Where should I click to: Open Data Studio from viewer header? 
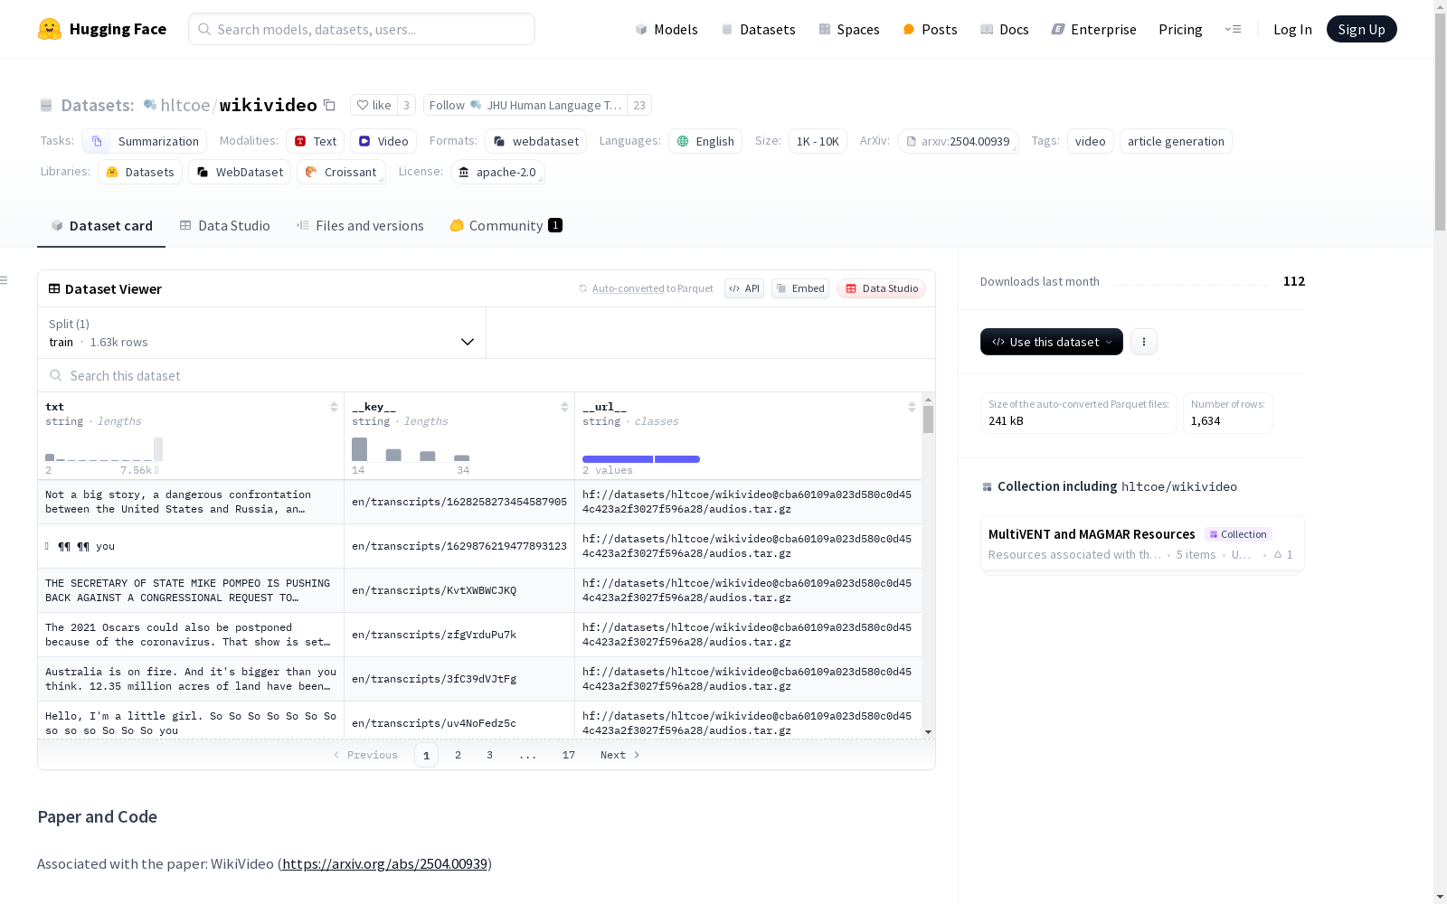[882, 288]
